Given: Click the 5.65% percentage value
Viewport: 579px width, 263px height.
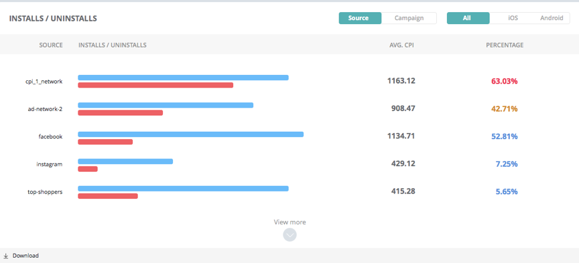Looking at the screenshot, I should point(507,192).
